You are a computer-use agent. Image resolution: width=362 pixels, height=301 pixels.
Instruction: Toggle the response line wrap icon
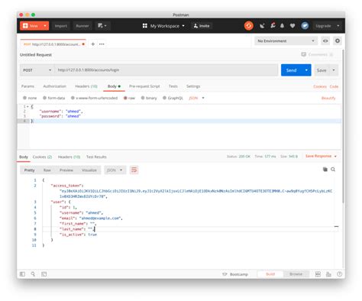point(134,170)
